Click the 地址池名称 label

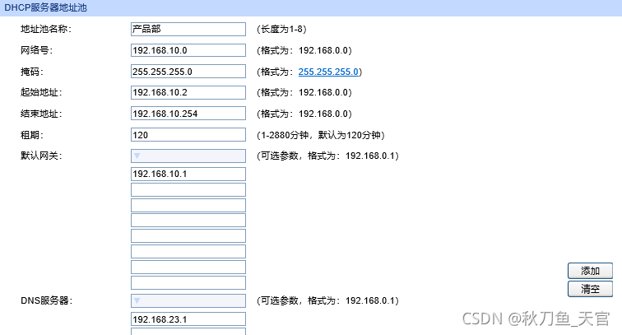point(46,29)
